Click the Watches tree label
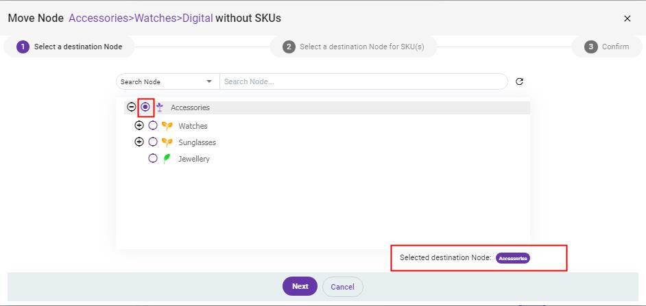Viewport: 646px width, 306px height. pyautogui.click(x=193, y=126)
